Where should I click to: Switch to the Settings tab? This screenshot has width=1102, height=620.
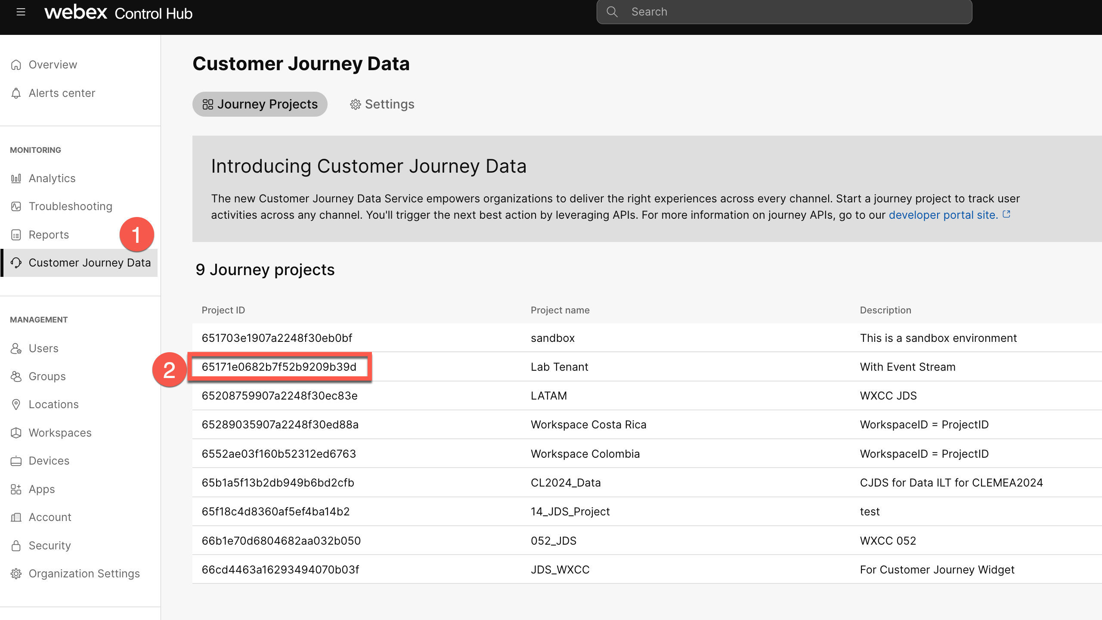382,104
